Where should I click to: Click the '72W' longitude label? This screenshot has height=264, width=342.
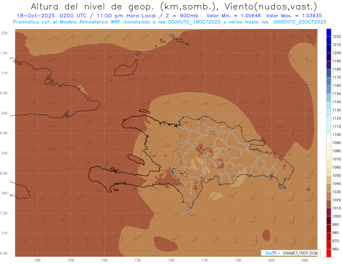pyautogui.click(x=171, y=260)
